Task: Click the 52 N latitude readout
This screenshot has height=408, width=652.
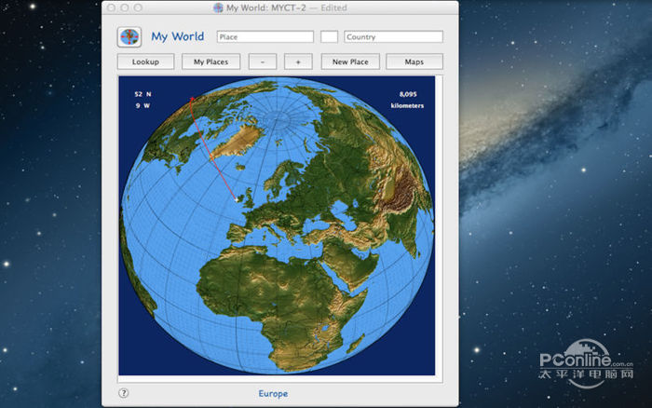Action: pos(143,94)
